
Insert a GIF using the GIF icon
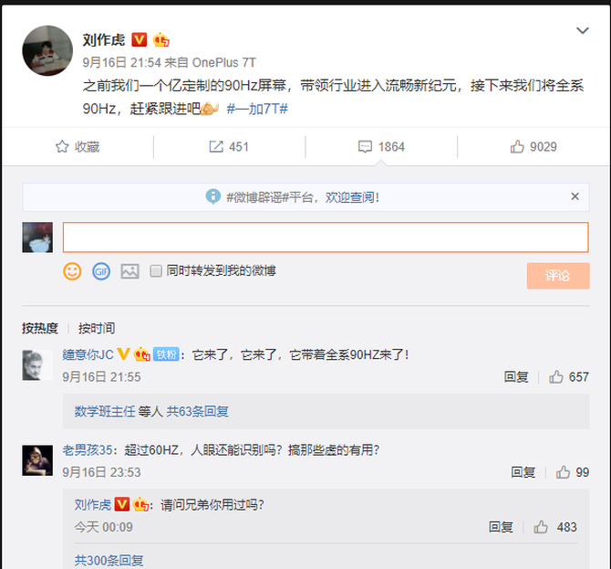click(101, 271)
